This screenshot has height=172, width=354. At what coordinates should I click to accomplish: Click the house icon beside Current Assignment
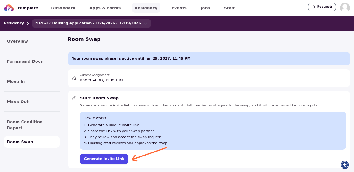pos(74,78)
